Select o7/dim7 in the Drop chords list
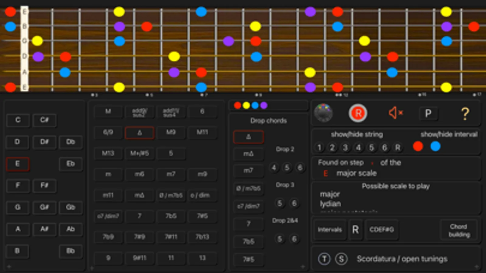Viewport: 486px width, 273px height. (248, 206)
